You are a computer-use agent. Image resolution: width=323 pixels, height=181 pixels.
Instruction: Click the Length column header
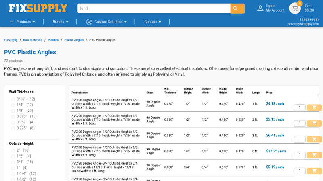point(256,93)
